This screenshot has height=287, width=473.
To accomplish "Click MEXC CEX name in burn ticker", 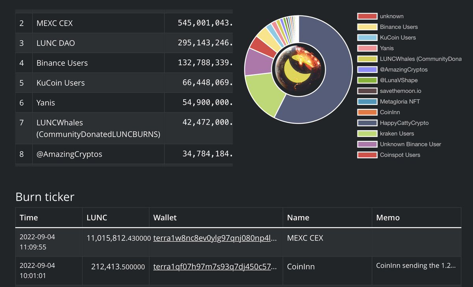I will (x=305, y=238).
